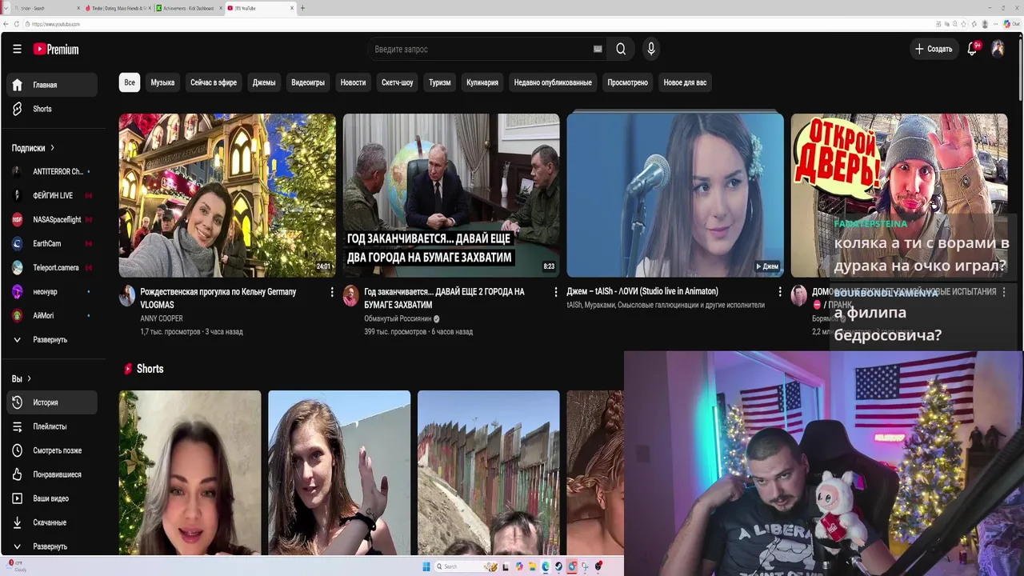Screen dimensions: 1024x576
Task: Open Год заканчивается video thumbnail
Action: (x=451, y=195)
